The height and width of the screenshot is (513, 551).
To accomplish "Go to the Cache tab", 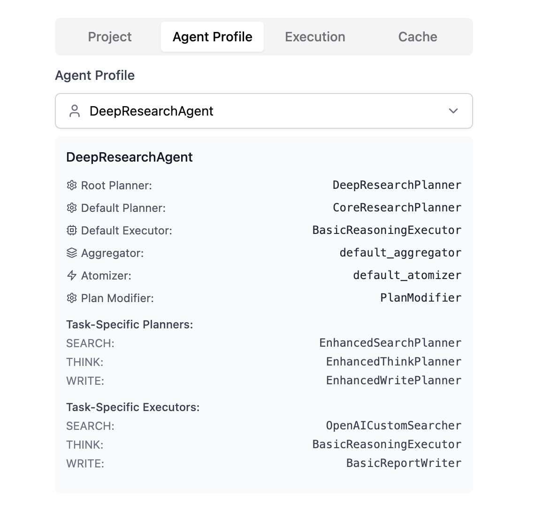I will (417, 37).
